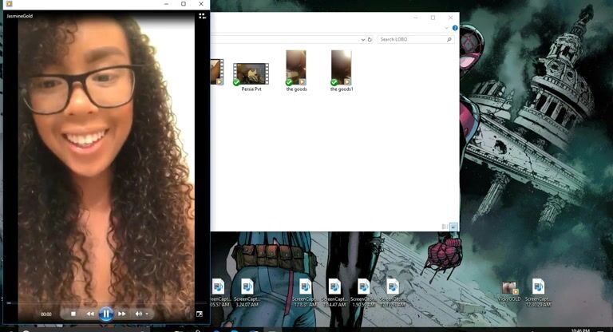613x332 pixels.
Task: Switch to library using top-right player icon
Action: click(x=202, y=16)
